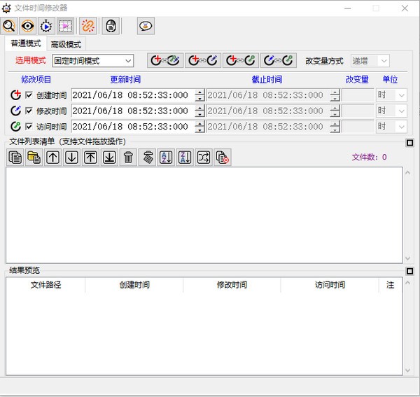Click the A-Z ascending sort icon
This screenshot has width=420, height=397.
166,158
